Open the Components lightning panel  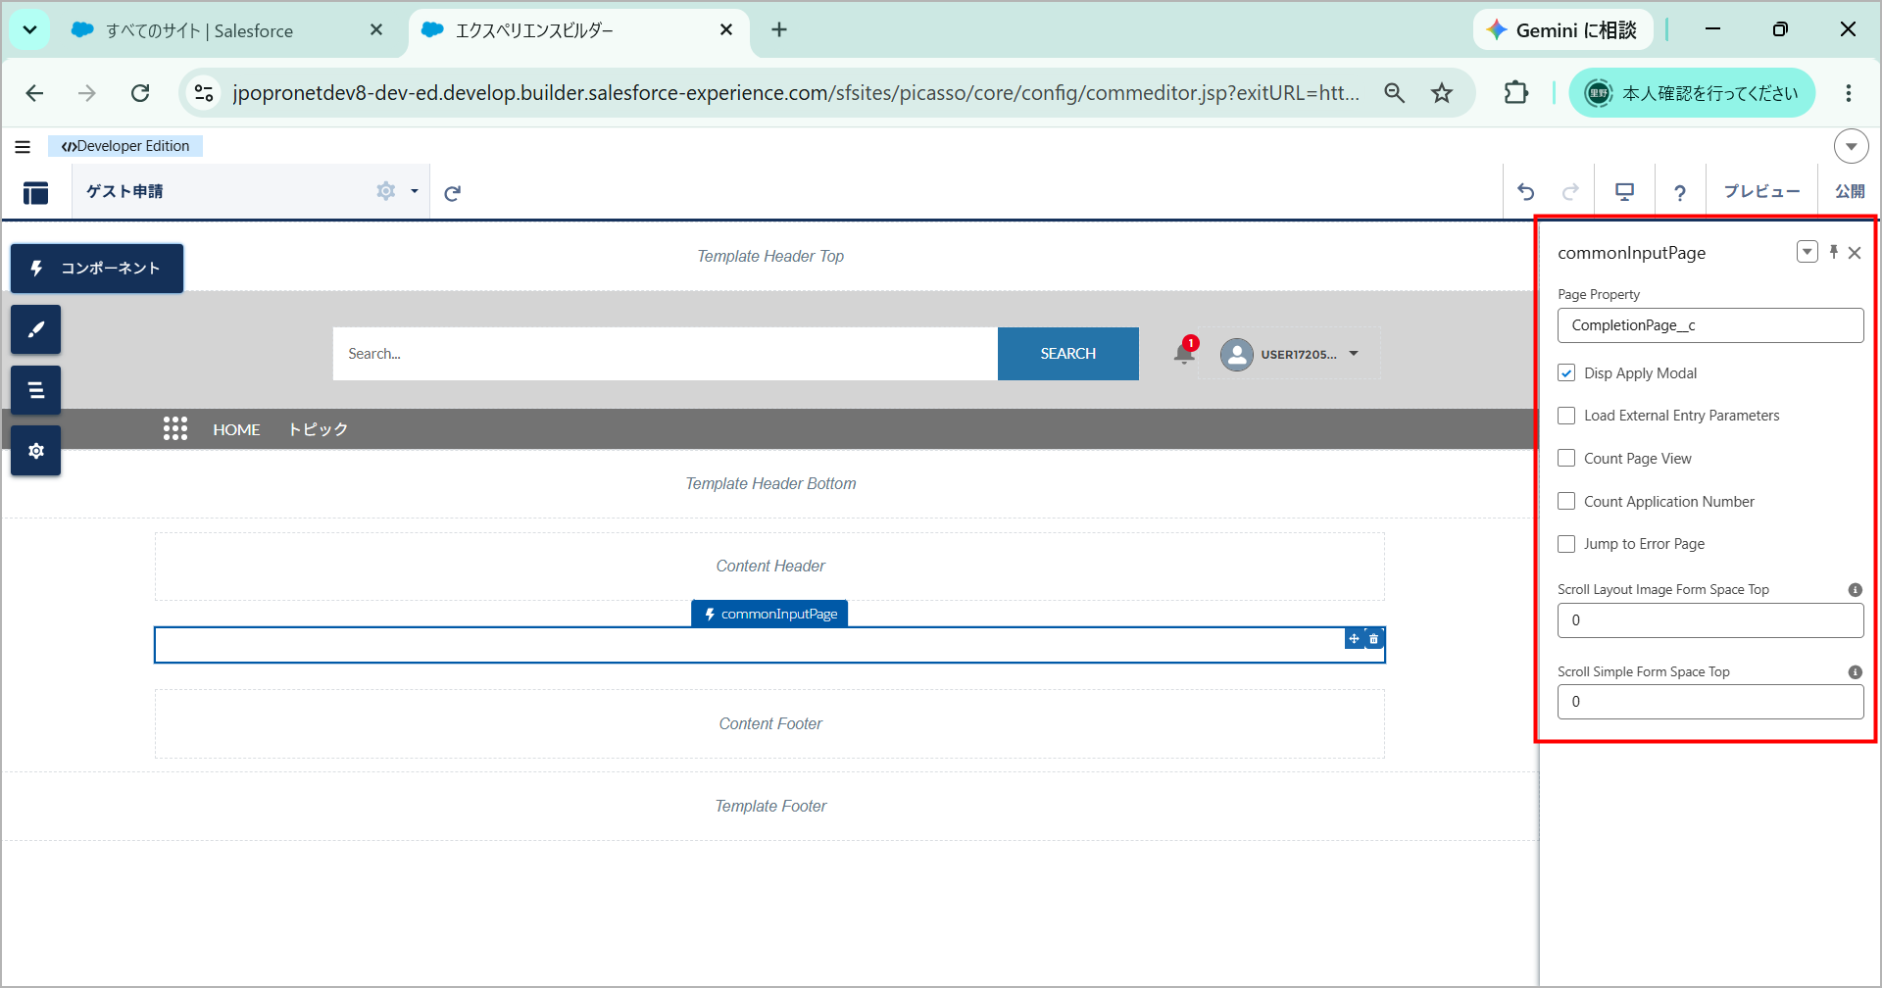click(97, 269)
